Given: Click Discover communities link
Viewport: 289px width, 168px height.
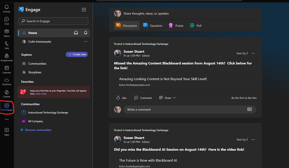Looking at the screenshot, I should 38,130.
